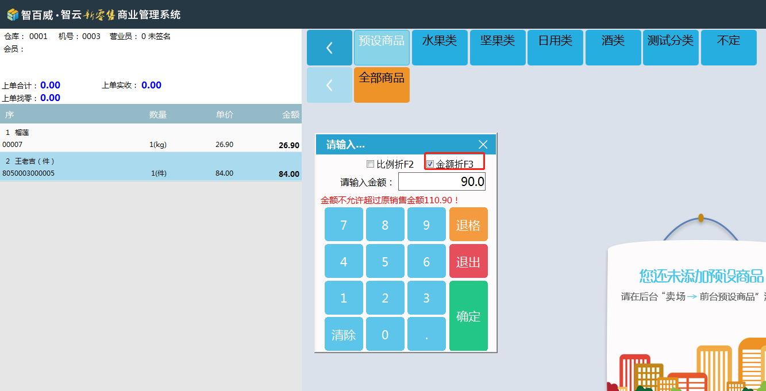Click the 请输入金额 amount field
The width and height of the screenshot is (766, 391).
coord(441,182)
